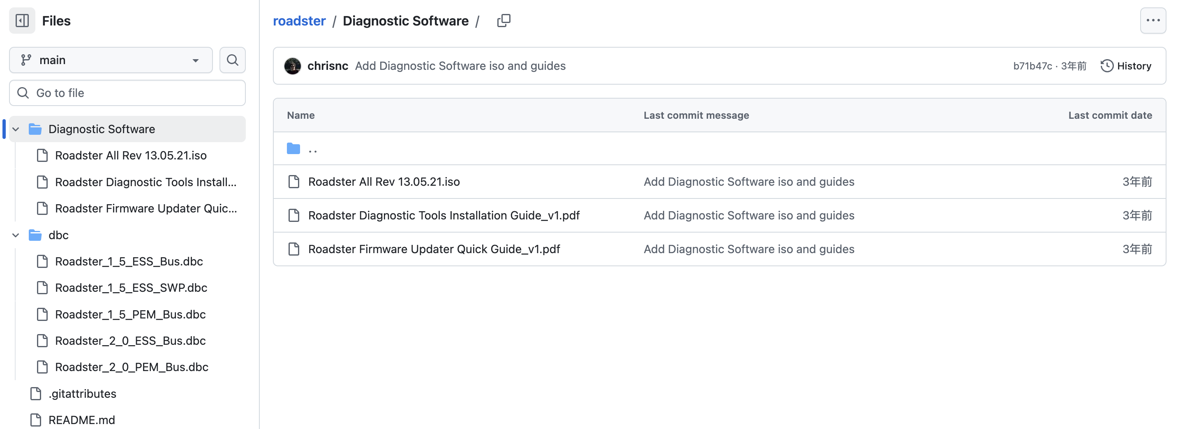Click file icon of Roadster_1_5_ESS_Bus.dbc
This screenshot has width=1178, height=429.
(42, 262)
